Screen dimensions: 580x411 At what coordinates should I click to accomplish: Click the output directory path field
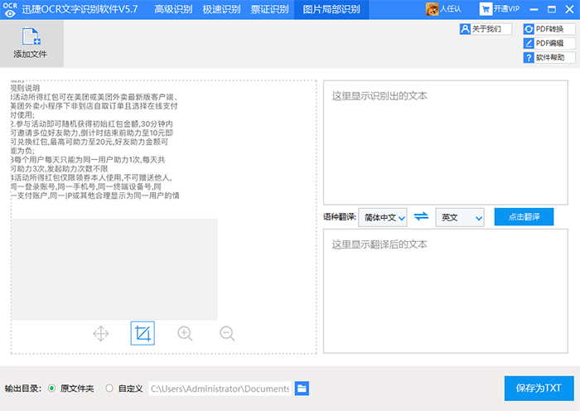coord(220,389)
